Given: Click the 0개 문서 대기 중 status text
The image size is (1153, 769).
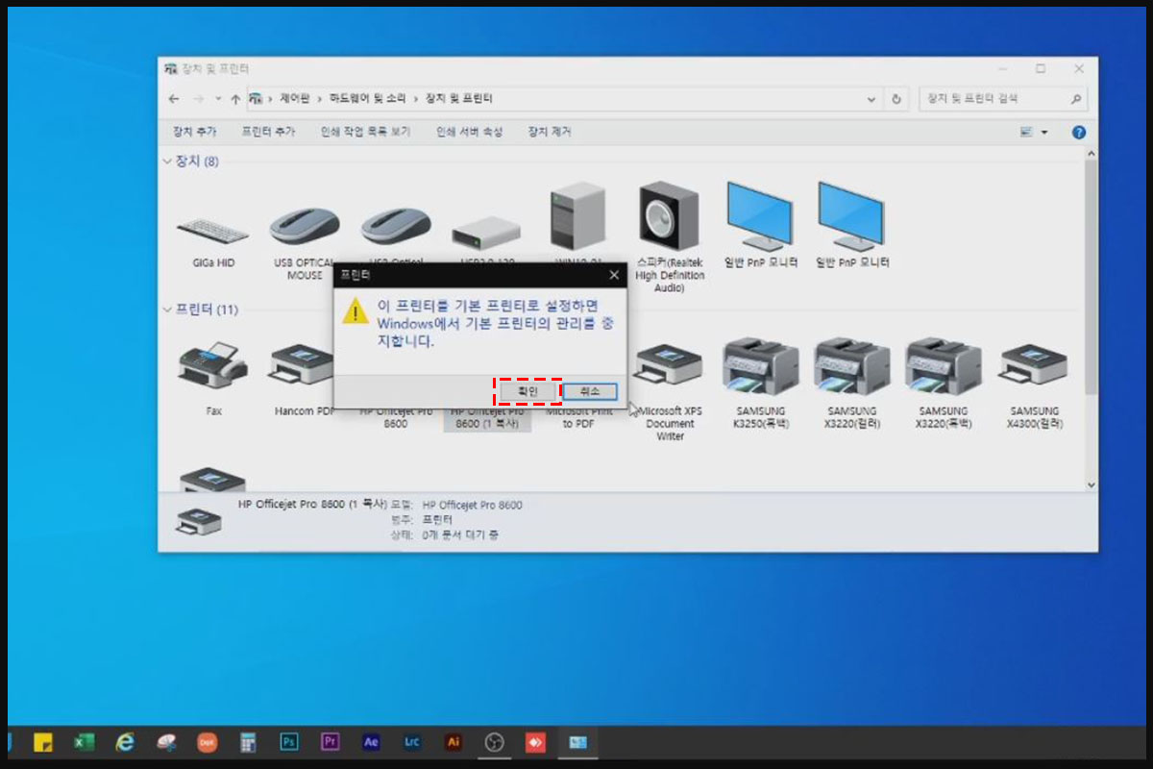Looking at the screenshot, I should (461, 534).
